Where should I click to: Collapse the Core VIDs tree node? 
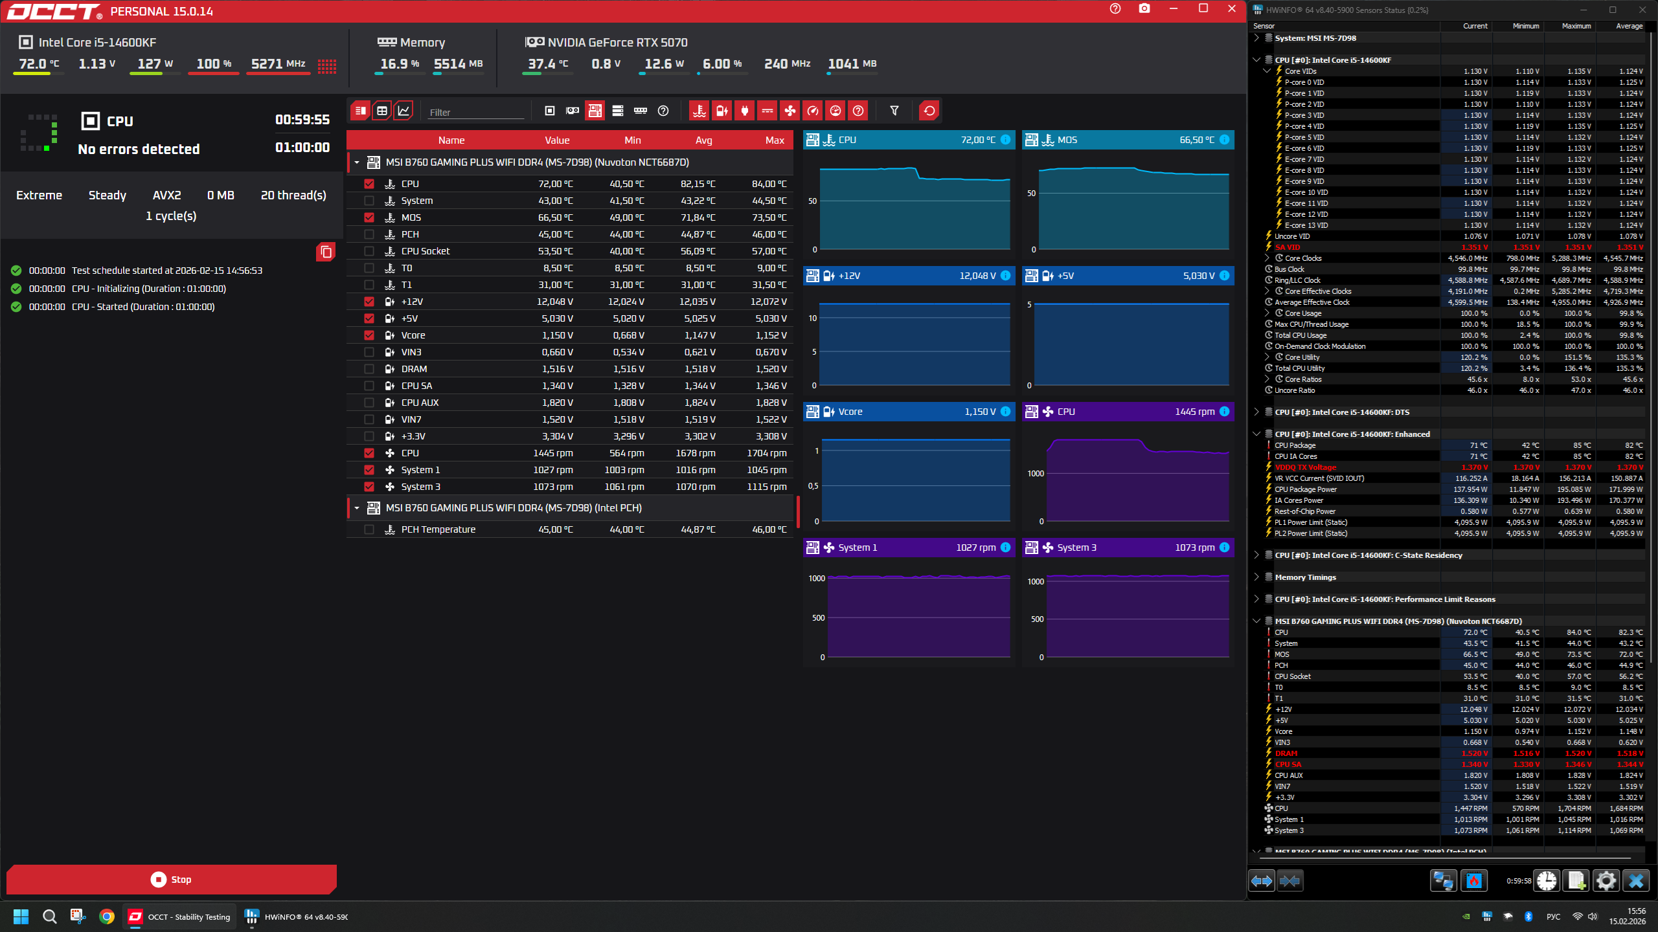tap(1267, 71)
